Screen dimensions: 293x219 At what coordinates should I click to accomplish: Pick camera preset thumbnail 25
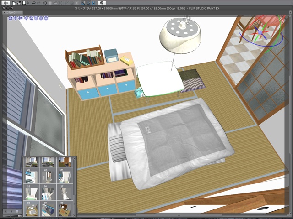[x=32, y=193]
